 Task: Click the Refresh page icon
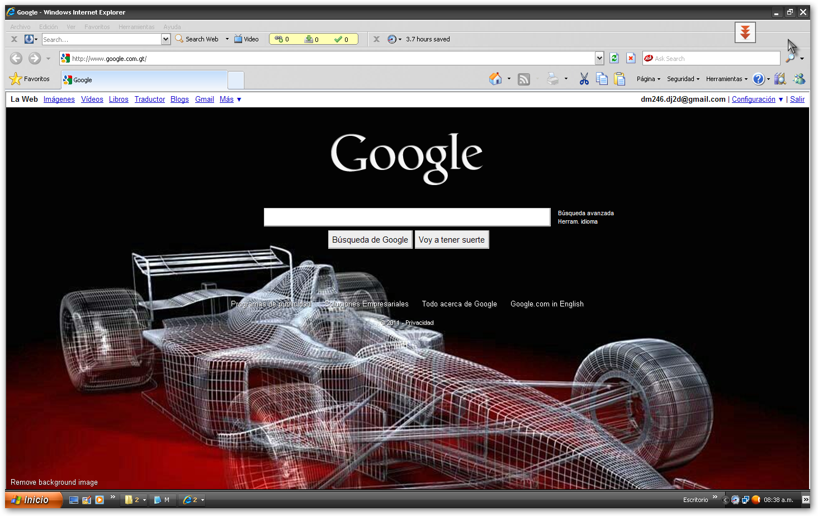[x=614, y=58]
